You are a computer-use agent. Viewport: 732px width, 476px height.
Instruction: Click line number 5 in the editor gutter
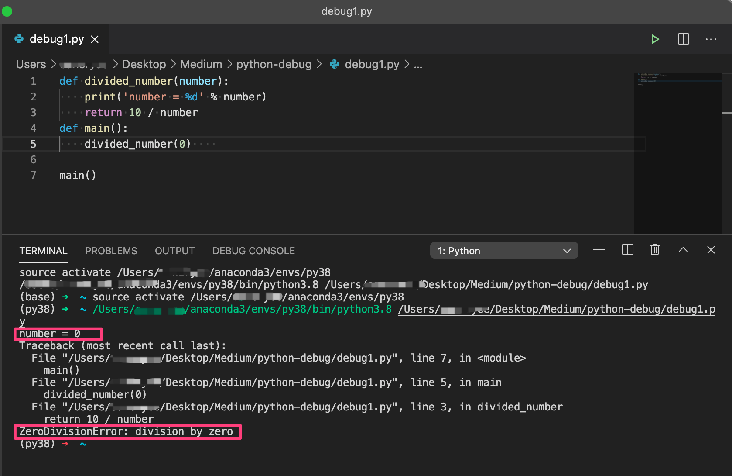(33, 144)
